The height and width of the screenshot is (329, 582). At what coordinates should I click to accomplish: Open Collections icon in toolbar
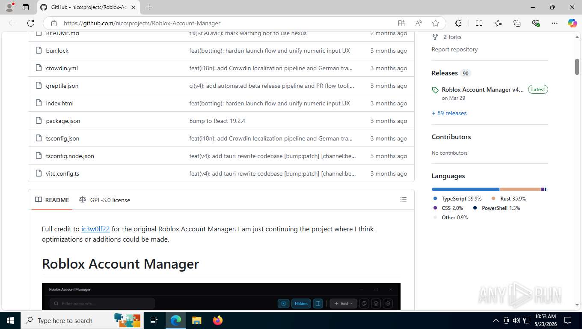click(x=517, y=23)
